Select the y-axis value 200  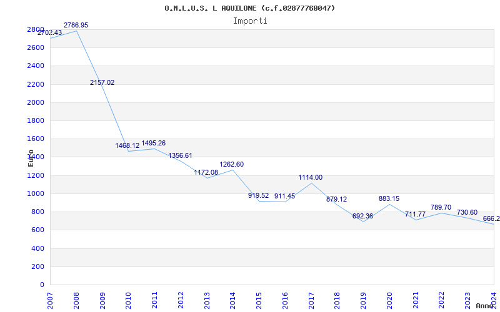click(x=37, y=266)
